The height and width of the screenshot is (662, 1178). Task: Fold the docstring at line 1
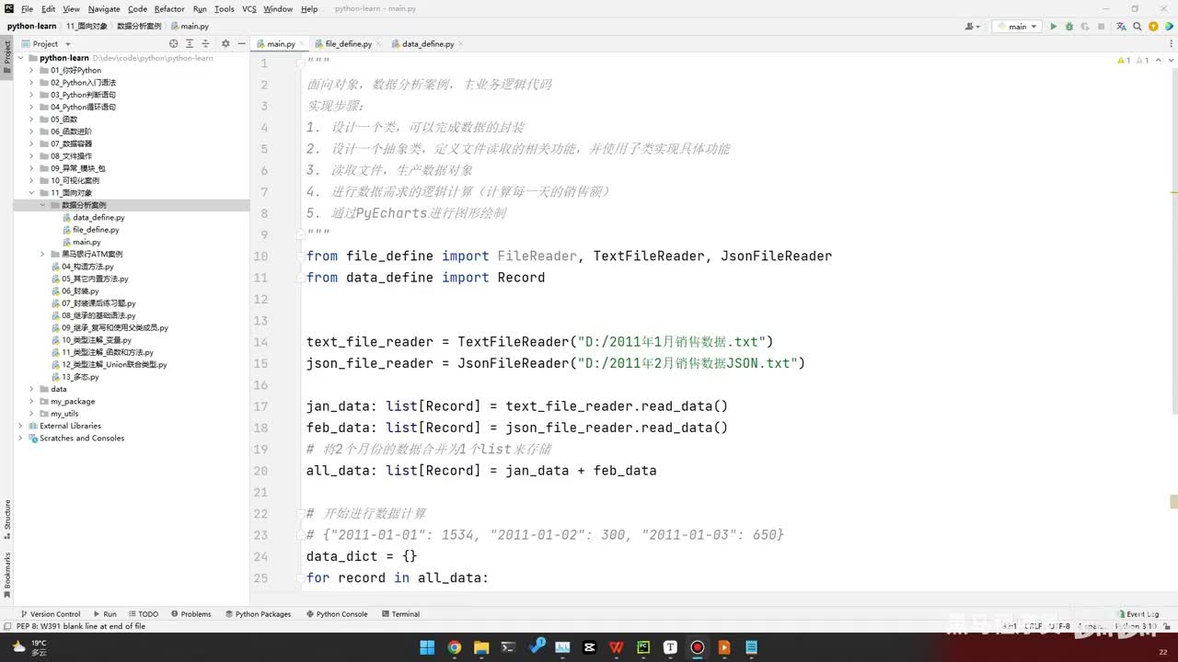point(300,63)
